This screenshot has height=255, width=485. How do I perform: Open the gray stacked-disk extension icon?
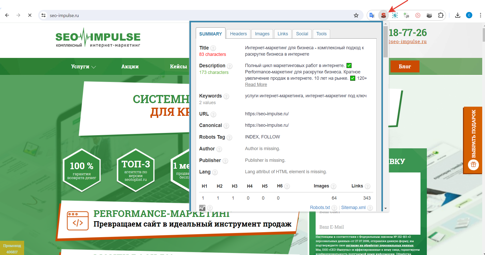(x=429, y=15)
